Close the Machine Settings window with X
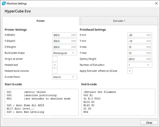The width and height of the screenshot is (160, 127). click(x=156, y=3)
